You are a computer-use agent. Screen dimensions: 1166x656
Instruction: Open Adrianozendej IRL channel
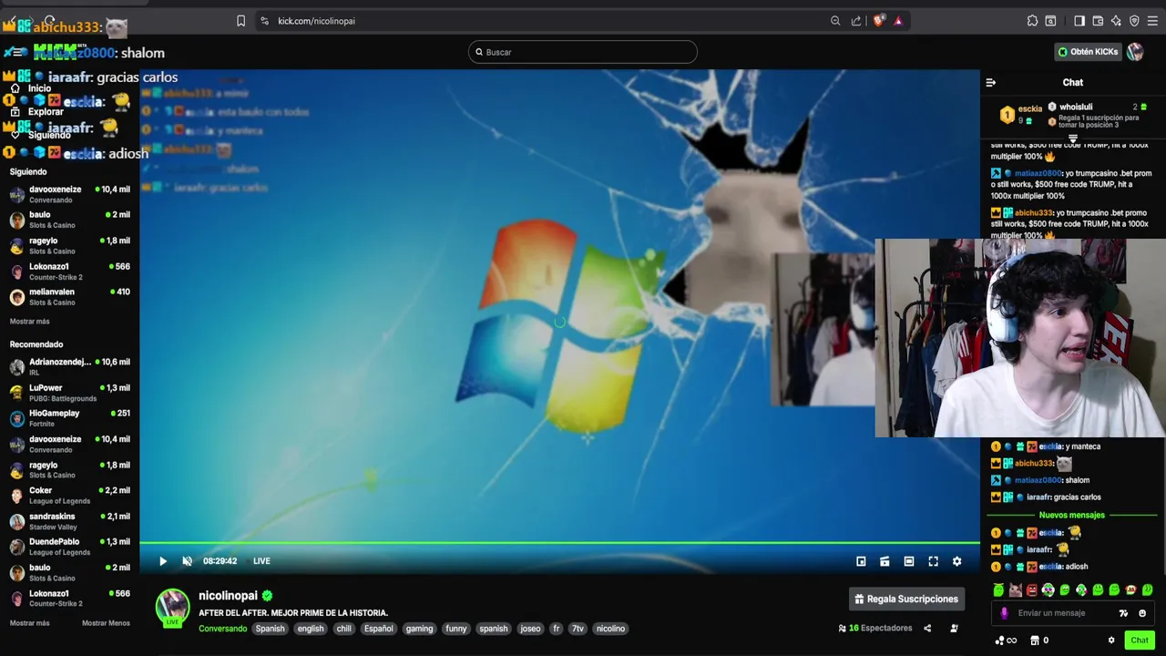[69, 367]
